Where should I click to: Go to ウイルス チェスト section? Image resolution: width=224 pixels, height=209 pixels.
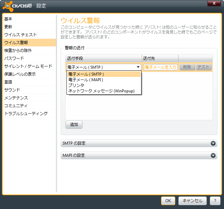point(29,35)
